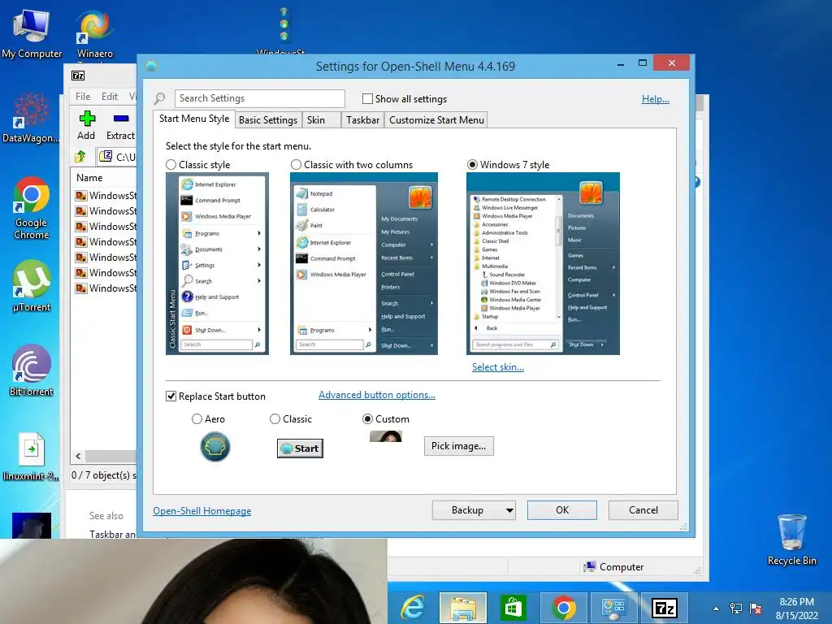Open Customize Start Menu tab
Viewport: 832px width, 624px height.
[x=436, y=120]
